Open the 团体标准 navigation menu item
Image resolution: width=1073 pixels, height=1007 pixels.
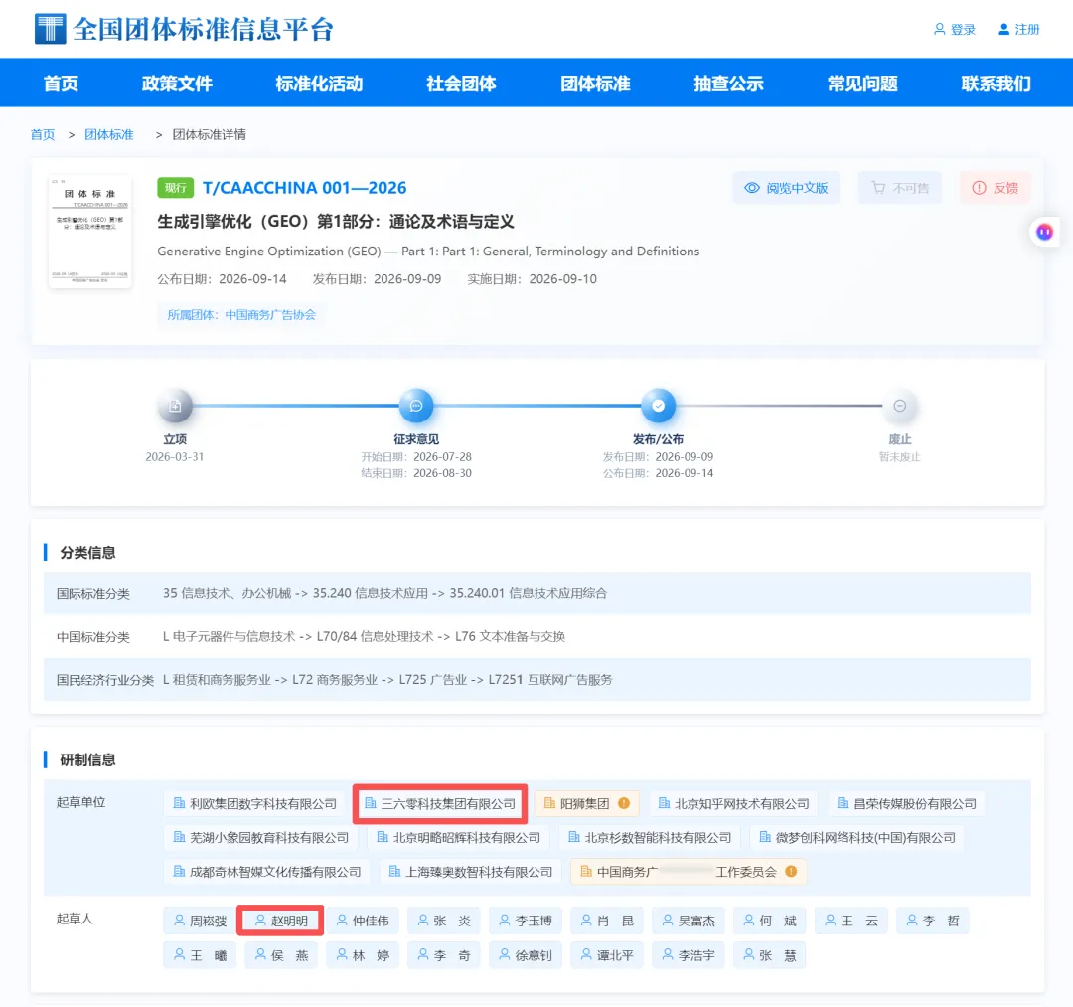(x=595, y=84)
